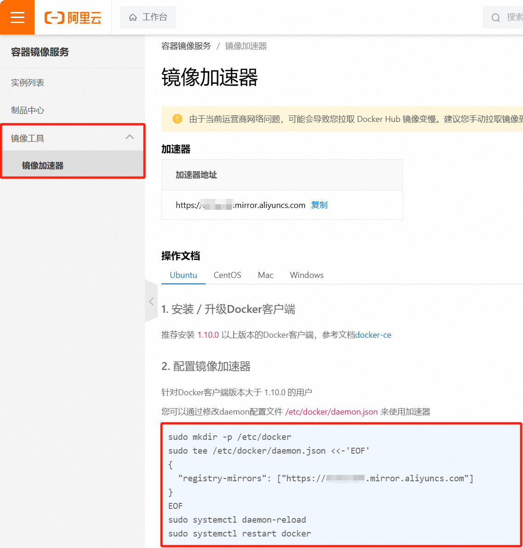This screenshot has width=523, height=548.
Task: Click the 1.10.0 version number in red
Action: [208, 335]
